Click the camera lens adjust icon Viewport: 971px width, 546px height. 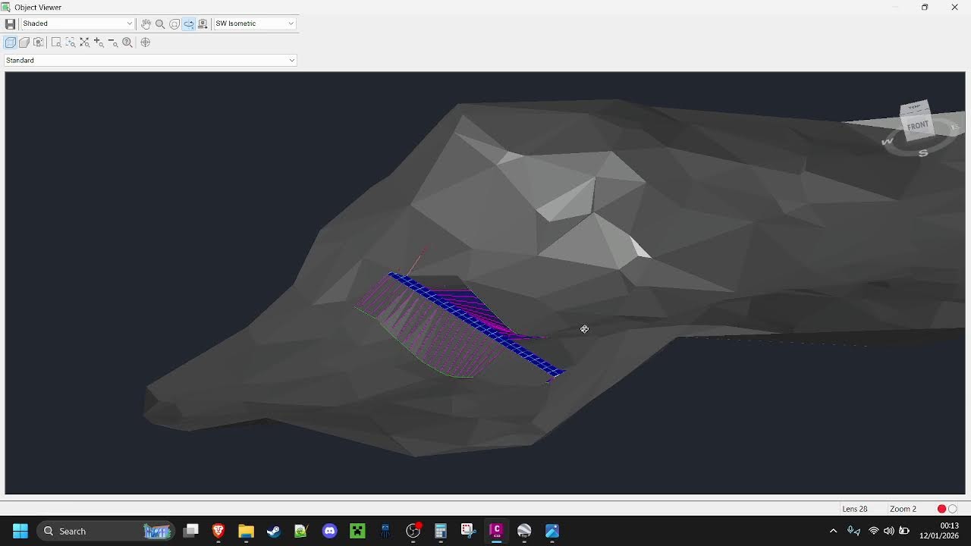[x=39, y=42]
